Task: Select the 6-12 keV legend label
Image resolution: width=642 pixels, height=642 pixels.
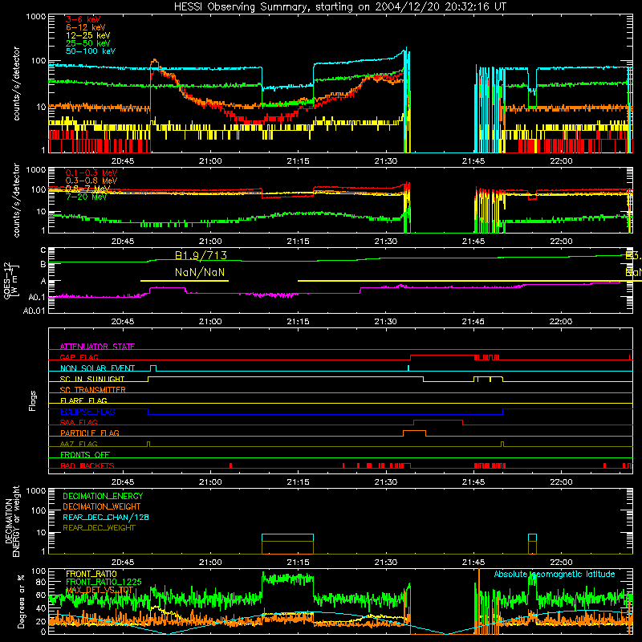Action: [86, 27]
